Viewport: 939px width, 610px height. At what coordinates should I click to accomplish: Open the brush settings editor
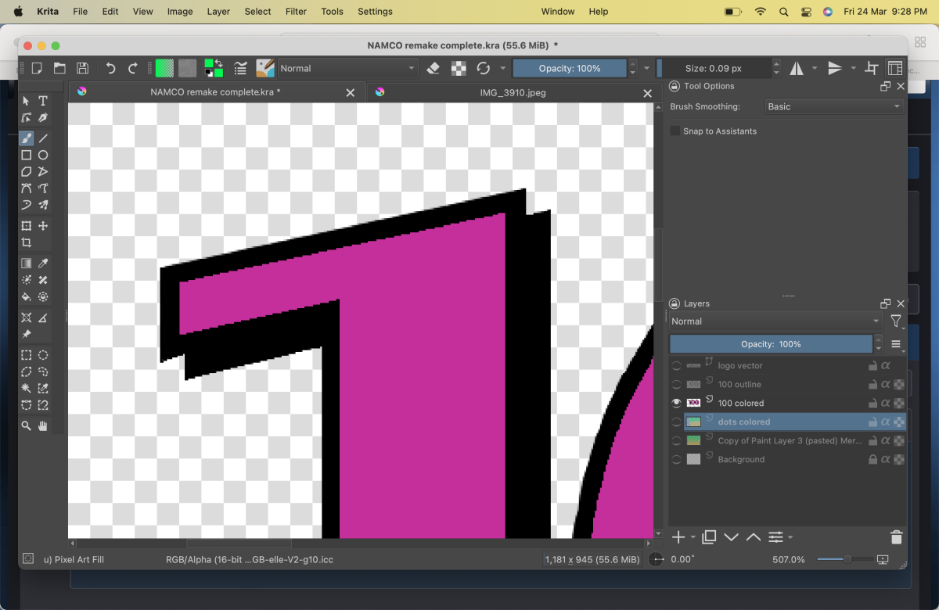point(241,68)
